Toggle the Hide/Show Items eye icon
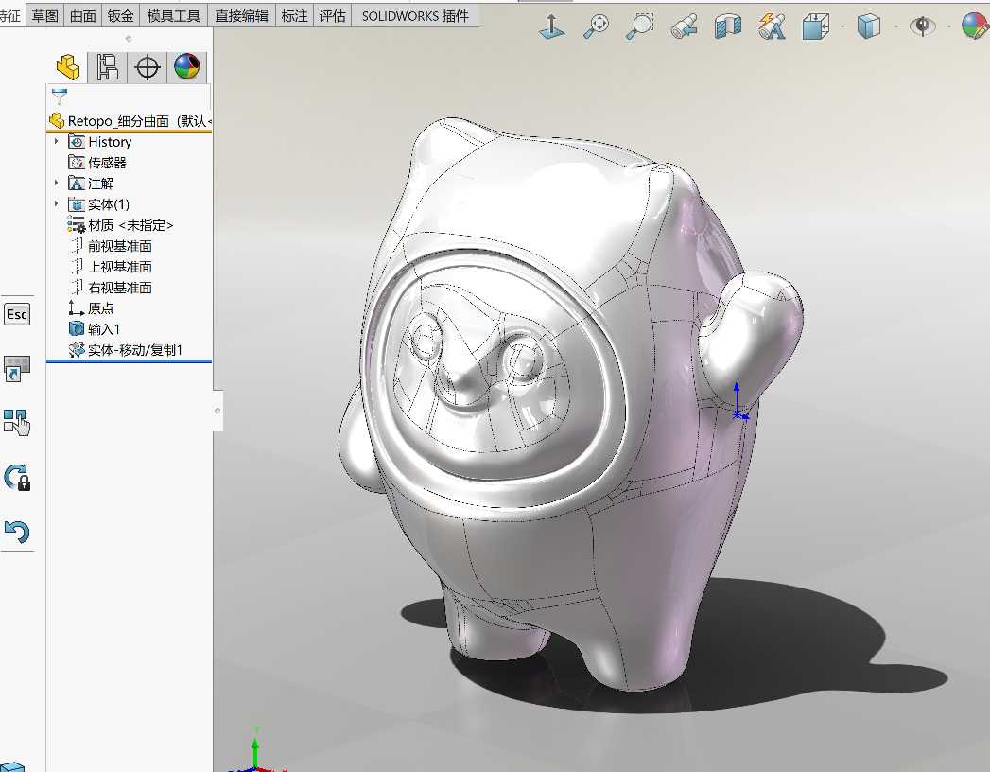Viewport: 990px width, 772px height. point(922,26)
